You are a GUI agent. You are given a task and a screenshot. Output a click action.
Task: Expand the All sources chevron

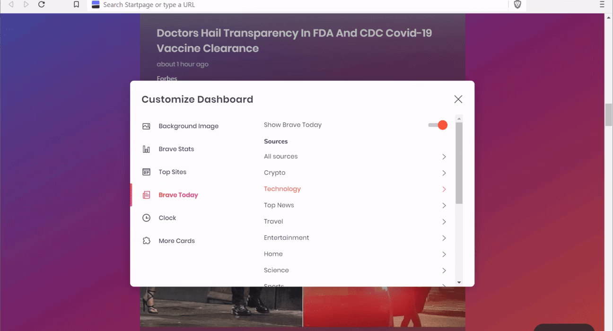(444, 157)
